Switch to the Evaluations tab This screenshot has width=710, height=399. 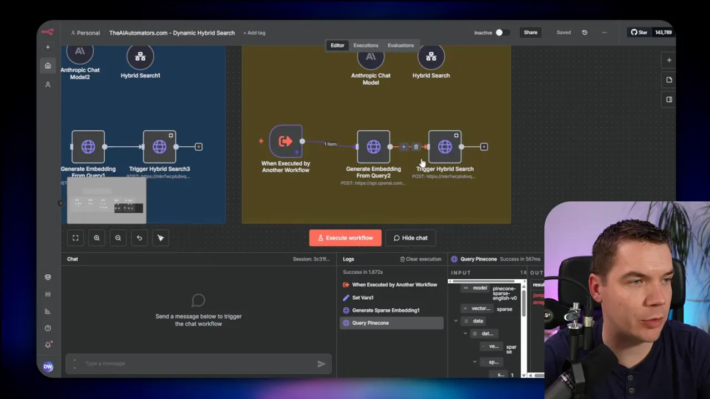[x=400, y=45]
